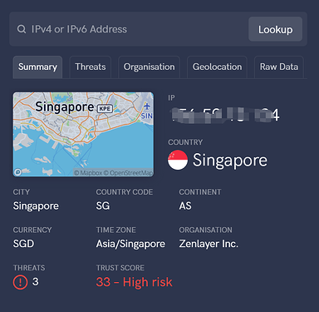The image size is (319, 312).
Task: Click the KPE road shield on map
Action: click(105, 108)
